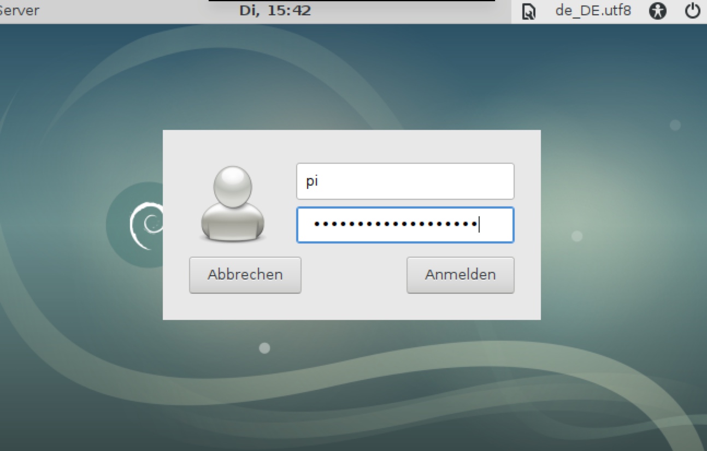The height and width of the screenshot is (451, 707).
Task: Place cursor at end of password dots
Action: click(x=479, y=224)
